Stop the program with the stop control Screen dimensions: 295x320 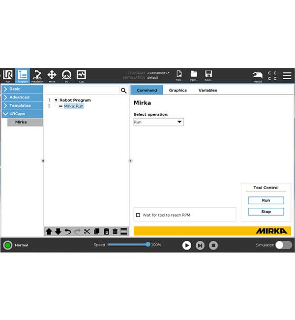pyautogui.click(x=213, y=245)
